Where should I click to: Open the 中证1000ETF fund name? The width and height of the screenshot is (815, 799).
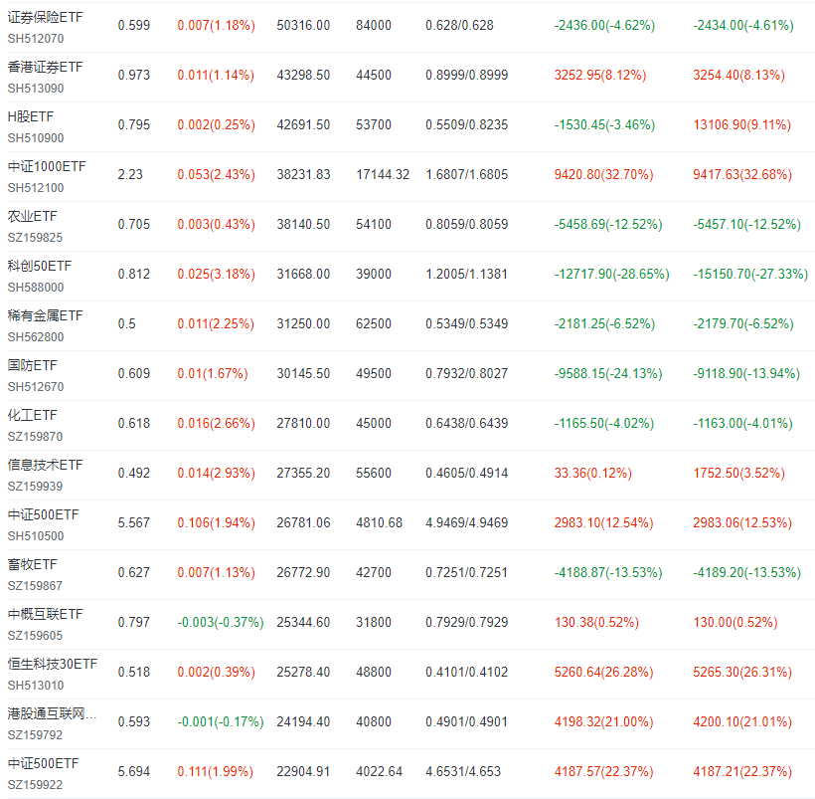(47, 166)
